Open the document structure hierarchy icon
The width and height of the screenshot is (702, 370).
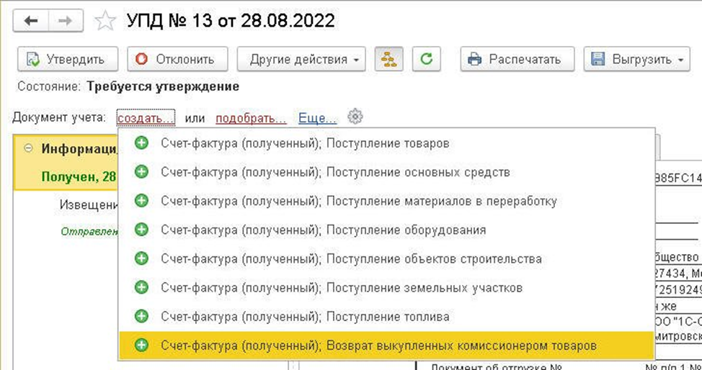click(x=389, y=60)
